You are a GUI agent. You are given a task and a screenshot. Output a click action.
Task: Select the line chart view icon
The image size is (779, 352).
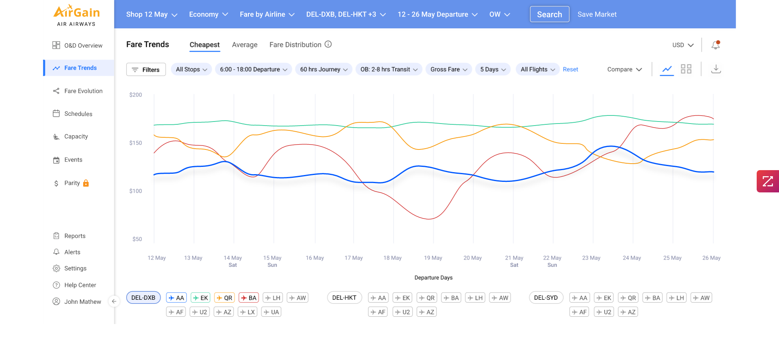coord(667,69)
